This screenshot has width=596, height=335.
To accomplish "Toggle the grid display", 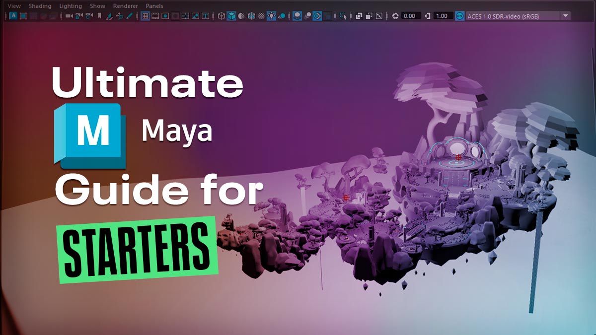I will (x=146, y=15).
